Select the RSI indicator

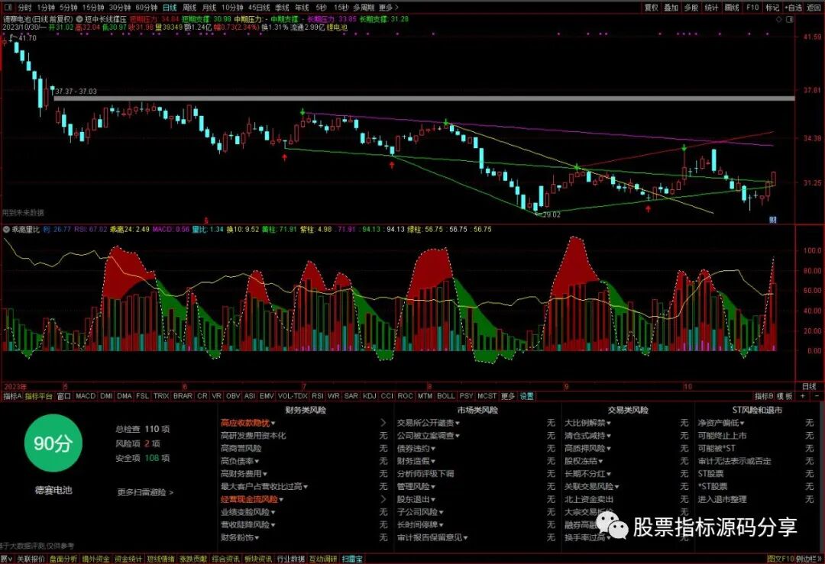pyautogui.click(x=317, y=396)
